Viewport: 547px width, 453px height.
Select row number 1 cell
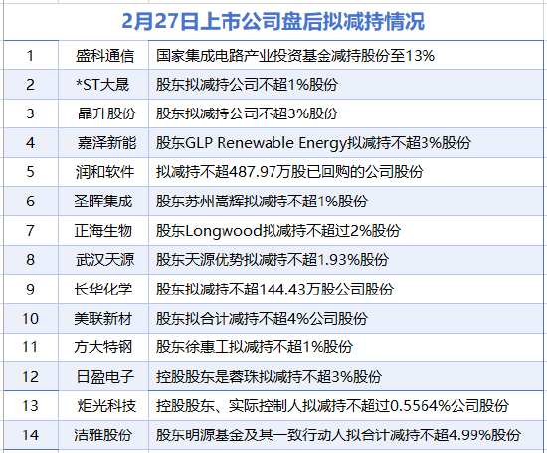(31, 55)
